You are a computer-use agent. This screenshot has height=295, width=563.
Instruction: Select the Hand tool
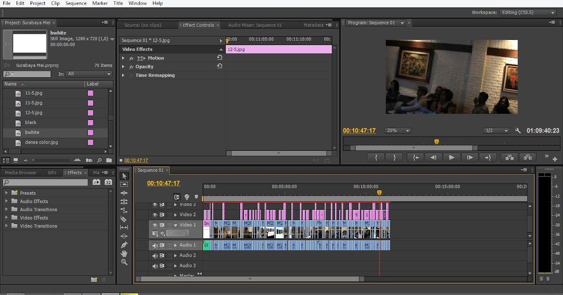[x=124, y=253]
